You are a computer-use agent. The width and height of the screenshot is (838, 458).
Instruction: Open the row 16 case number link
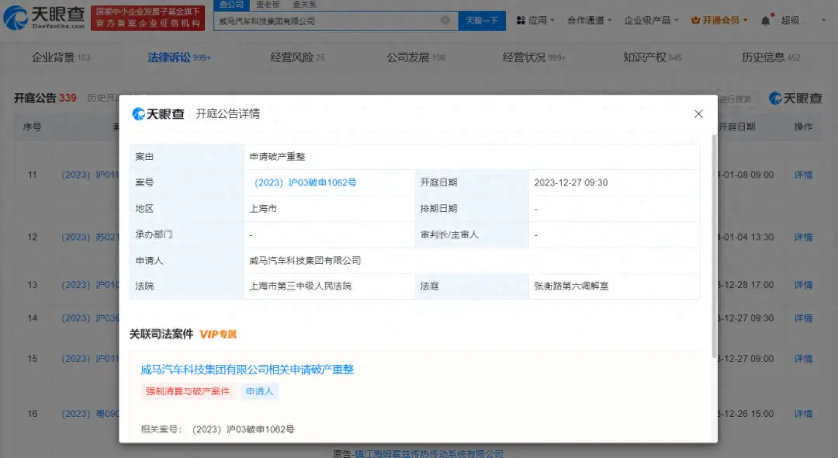pyautogui.click(x=90, y=414)
